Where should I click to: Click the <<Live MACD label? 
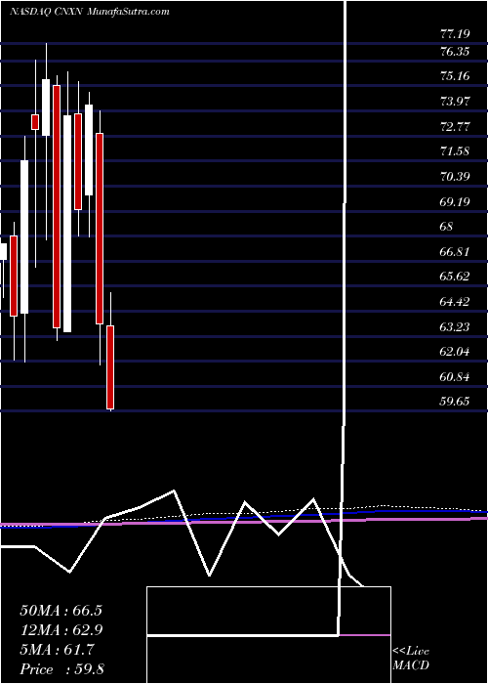tap(411, 659)
